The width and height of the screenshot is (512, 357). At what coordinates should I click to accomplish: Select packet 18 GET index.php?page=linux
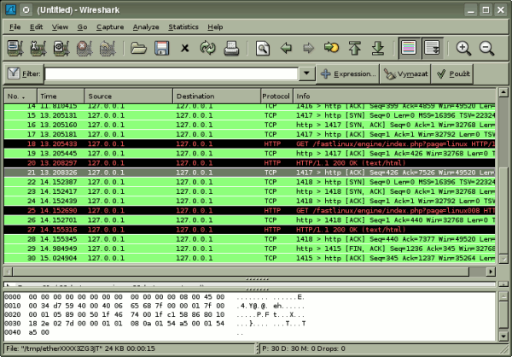coord(249,143)
